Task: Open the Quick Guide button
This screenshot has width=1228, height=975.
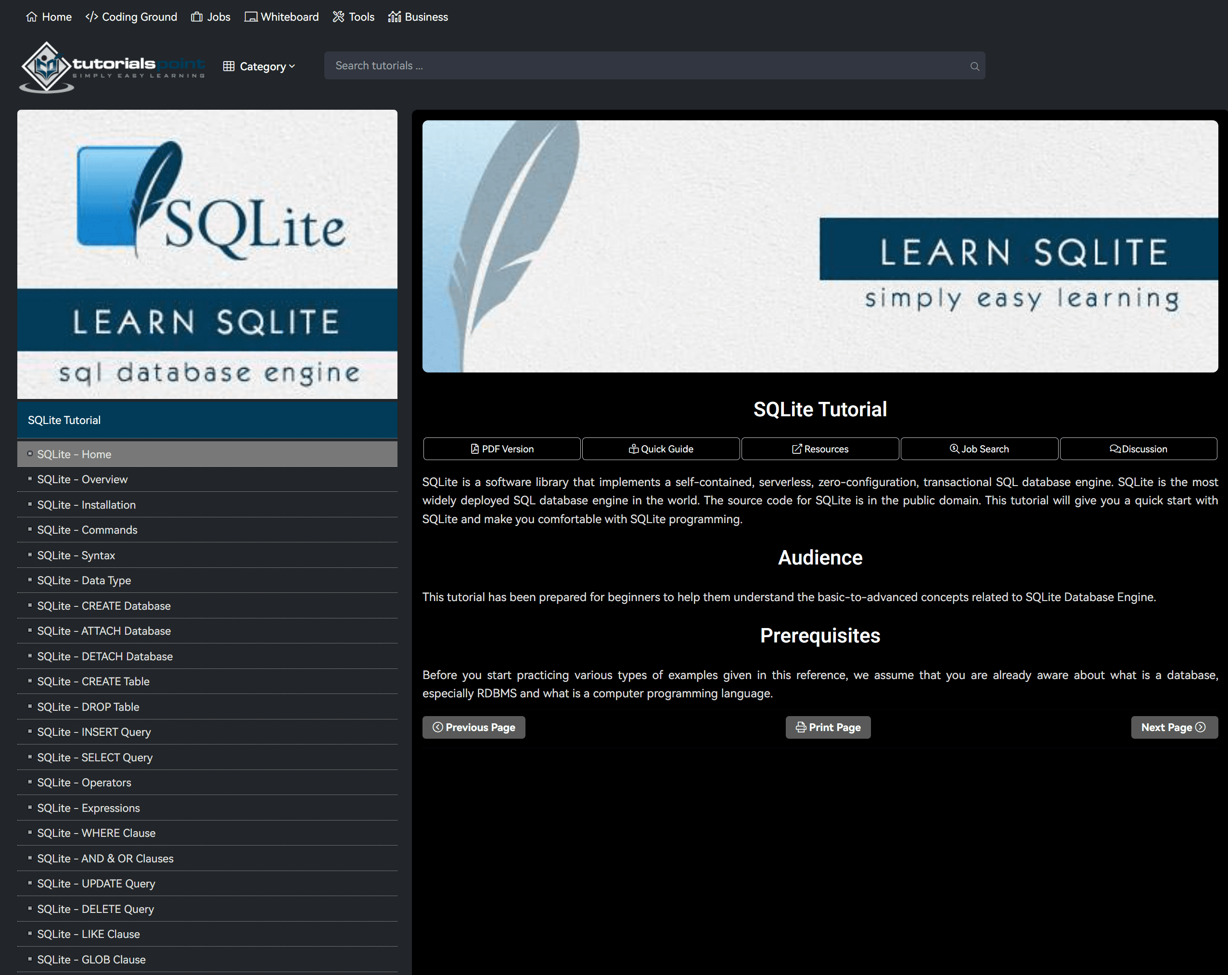Action: click(x=661, y=449)
